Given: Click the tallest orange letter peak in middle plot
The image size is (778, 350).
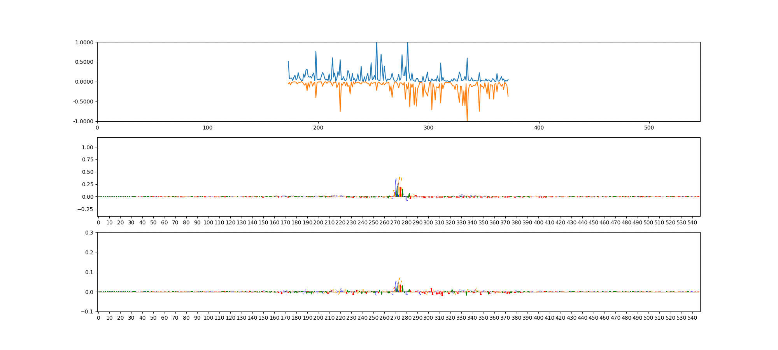Looking at the screenshot, I should [x=399, y=178].
